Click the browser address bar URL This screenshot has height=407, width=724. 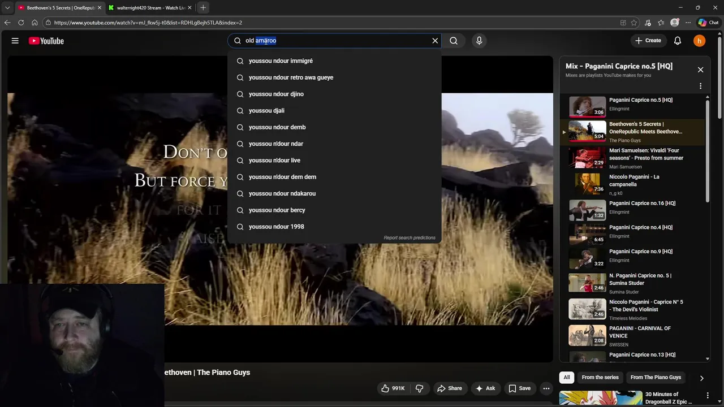pos(148,23)
